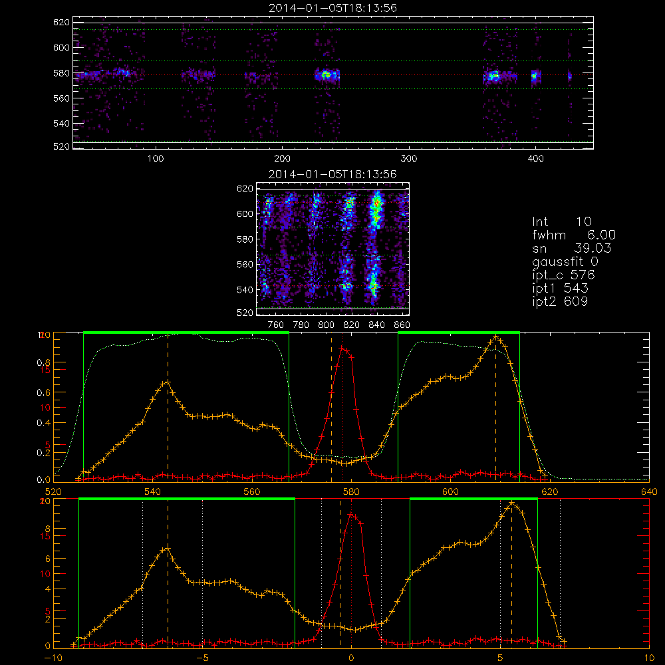
Task: Click the timestamp title above the wide top image
Action: coord(332,8)
